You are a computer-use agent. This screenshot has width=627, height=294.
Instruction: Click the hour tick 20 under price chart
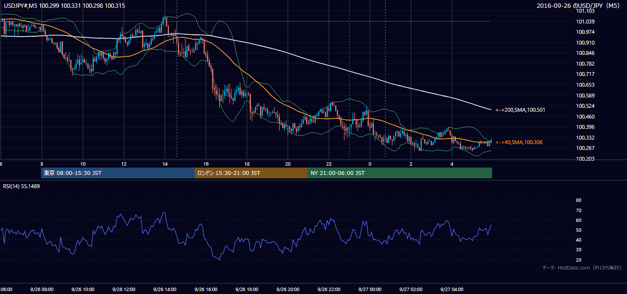[x=287, y=164]
